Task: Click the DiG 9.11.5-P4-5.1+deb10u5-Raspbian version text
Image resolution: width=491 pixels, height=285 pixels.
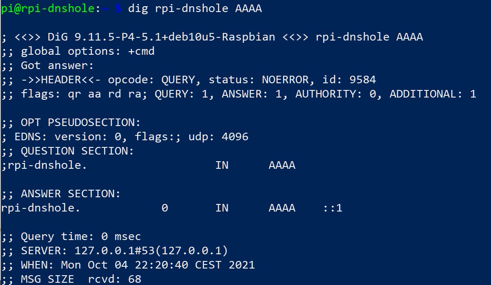Action: pos(161,37)
